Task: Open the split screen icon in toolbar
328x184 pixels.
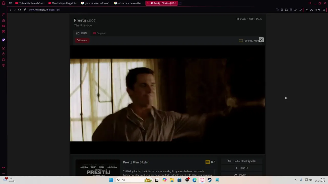Action: click(x=277, y=10)
